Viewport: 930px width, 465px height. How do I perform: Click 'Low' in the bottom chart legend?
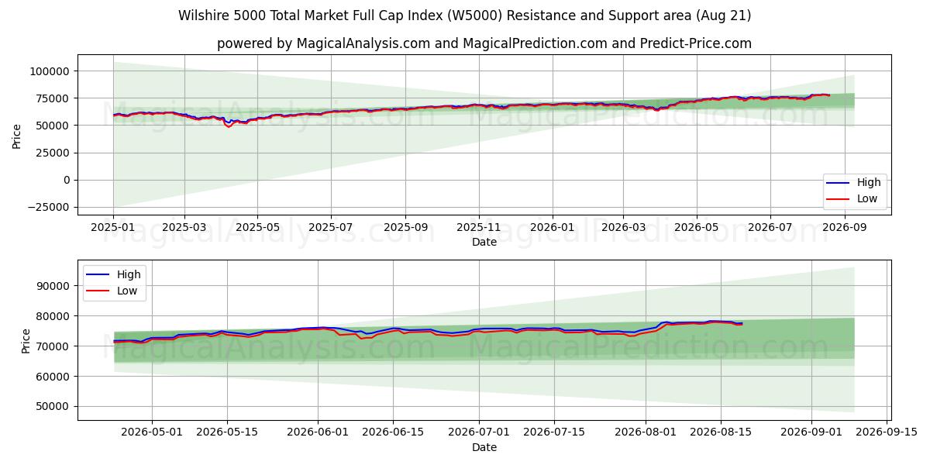point(127,291)
